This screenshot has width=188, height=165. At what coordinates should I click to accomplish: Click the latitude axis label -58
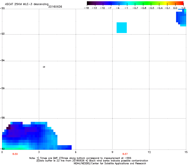tap(2, 118)
